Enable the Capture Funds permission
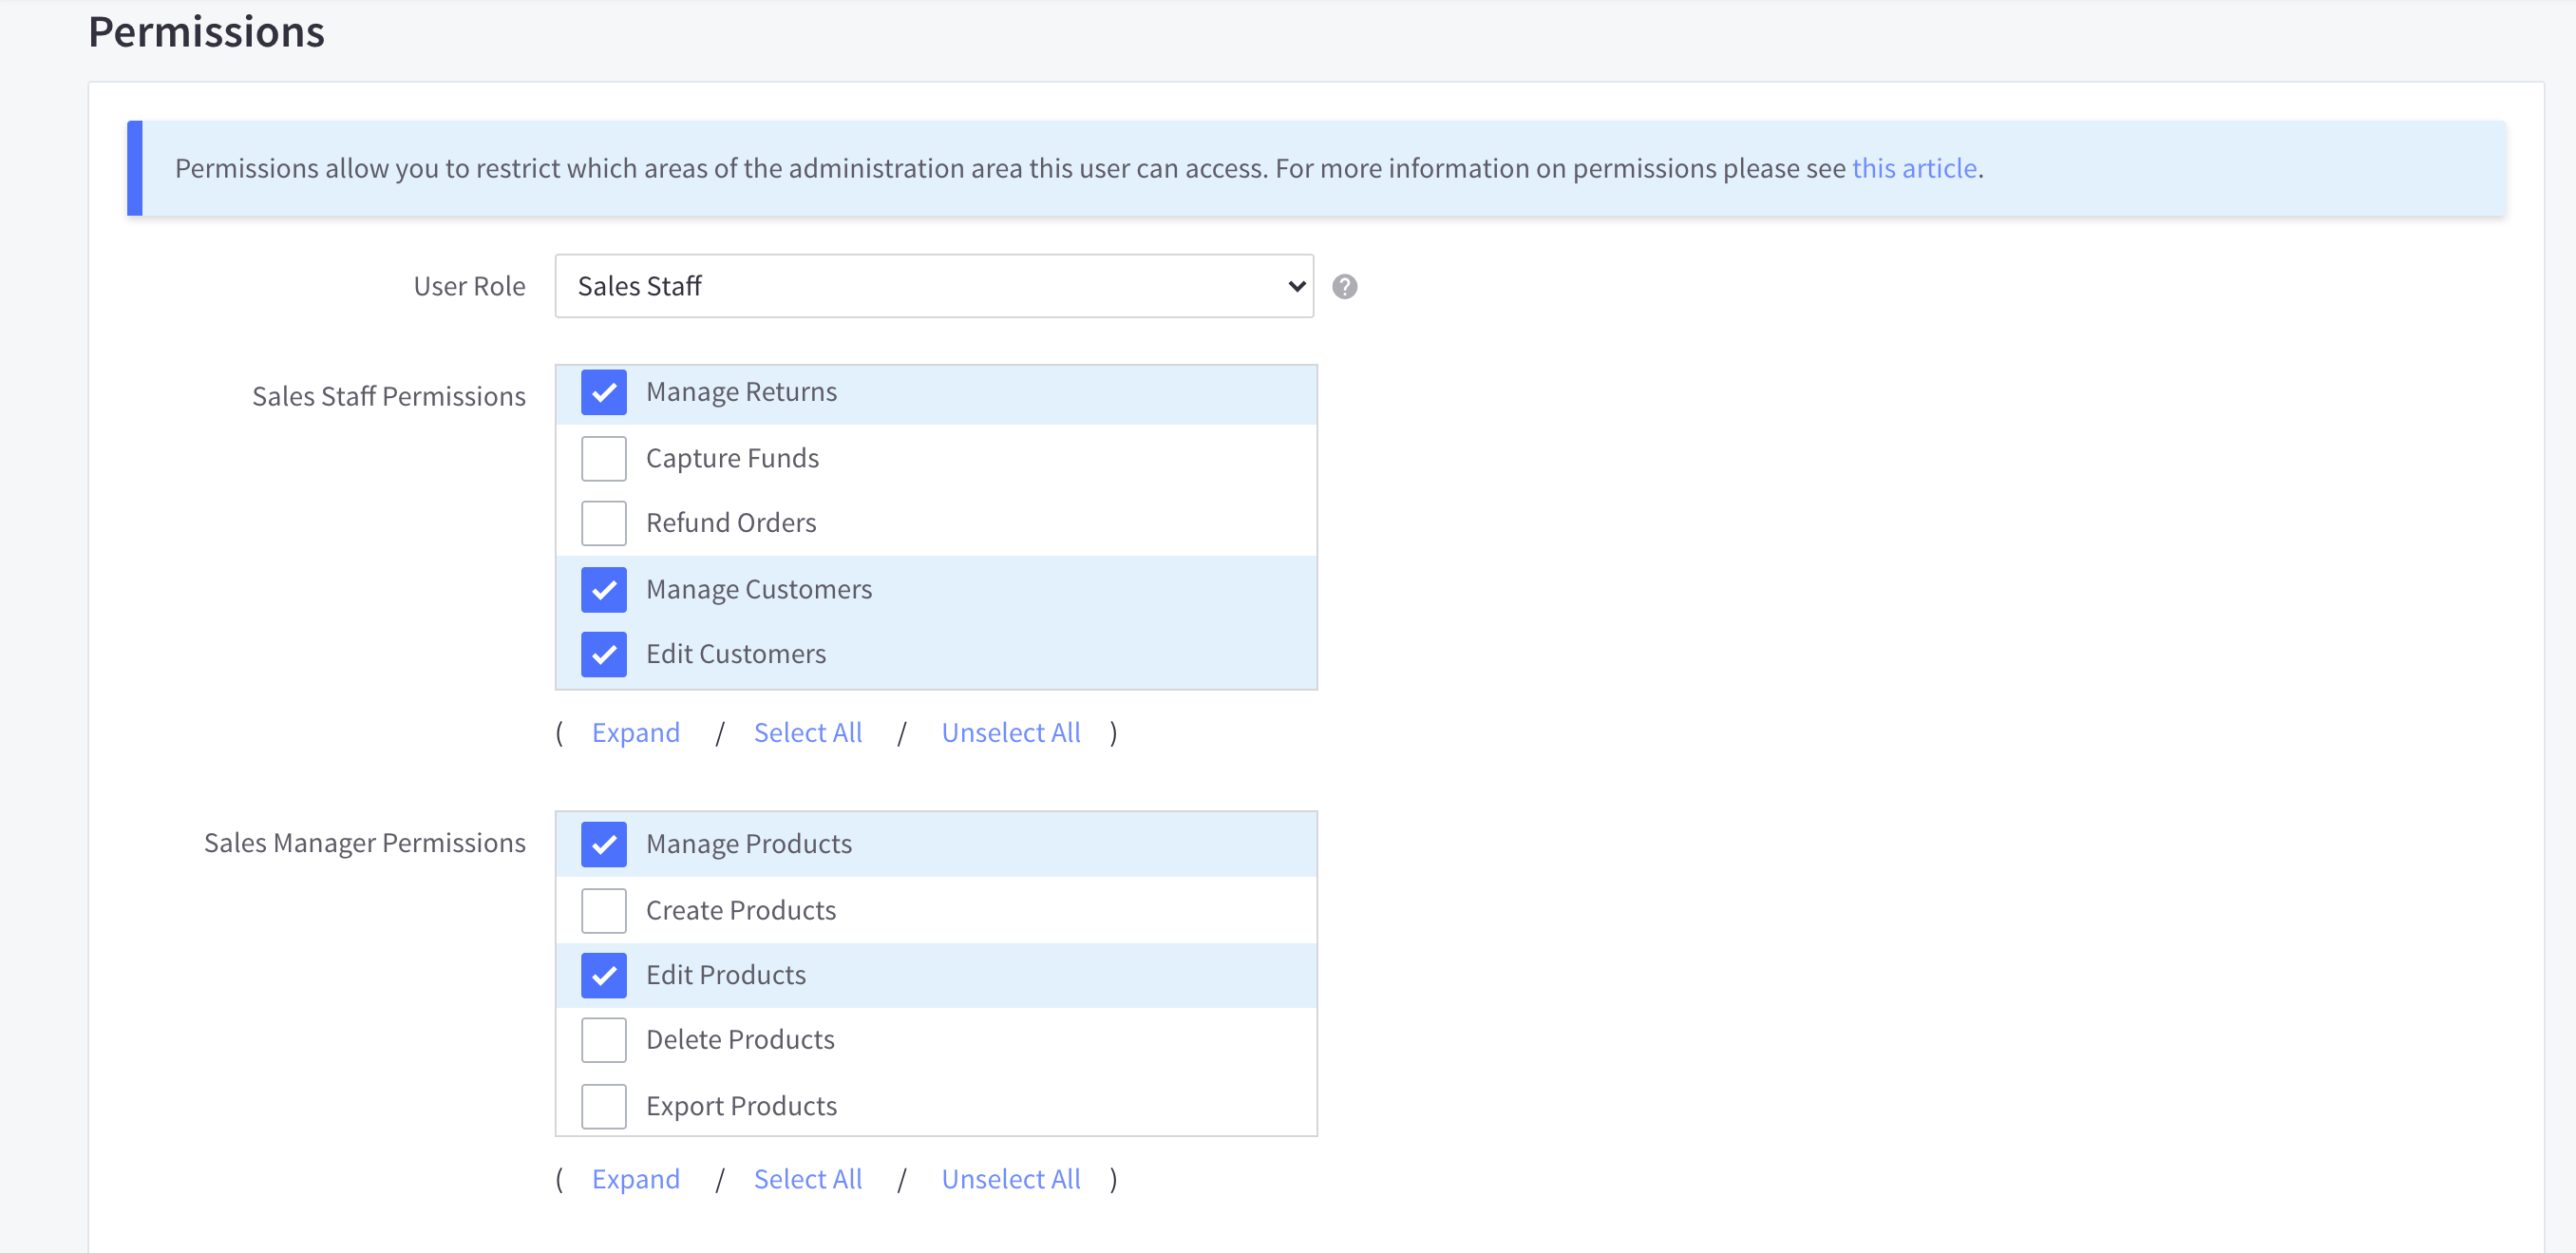Viewport: 2576px width, 1253px height. click(603, 458)
